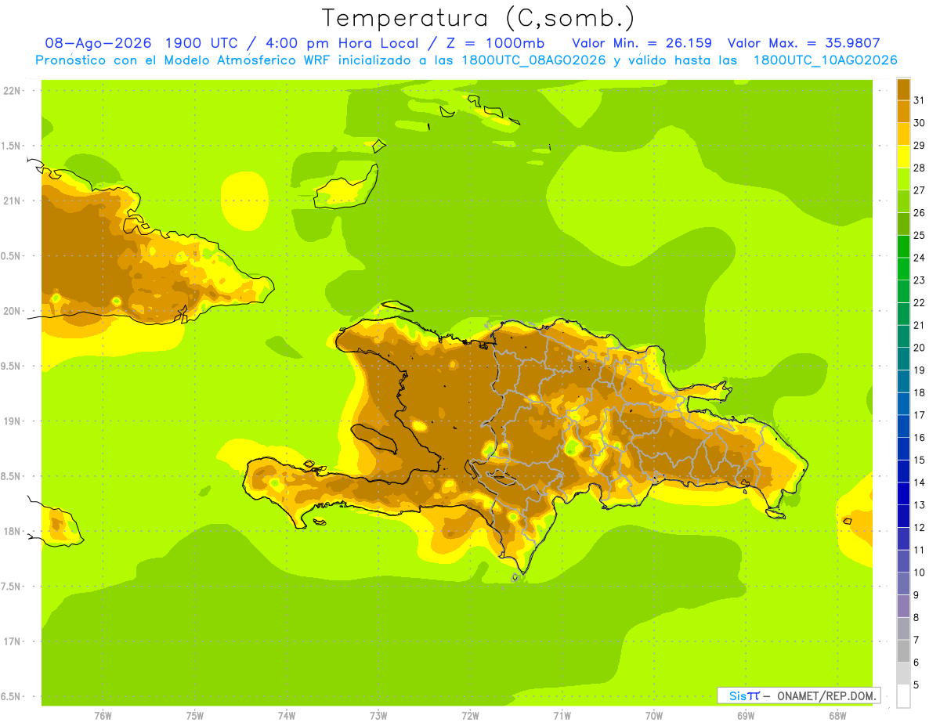Image resolution: width=940 pixels, height=726 pixels.
Task: Select the green legend swatch between 24 and 25
Action: pyautogui.click(x=903, y=246)
